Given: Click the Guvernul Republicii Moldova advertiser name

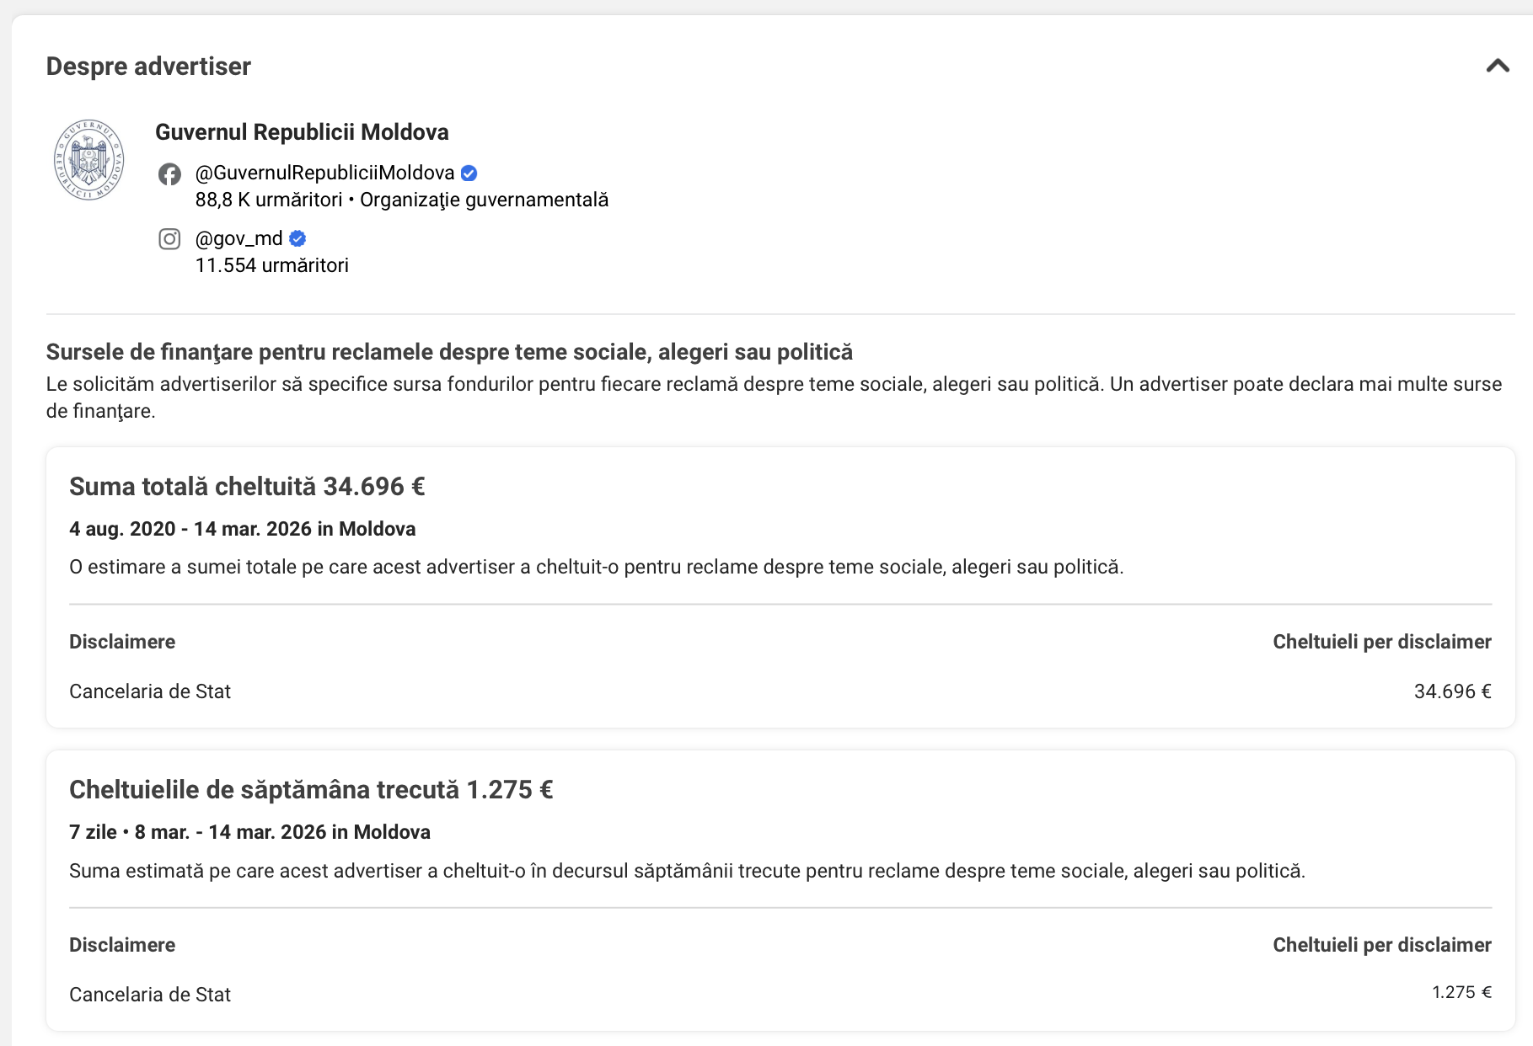Looking at the screenshot, I should (302, 132).
